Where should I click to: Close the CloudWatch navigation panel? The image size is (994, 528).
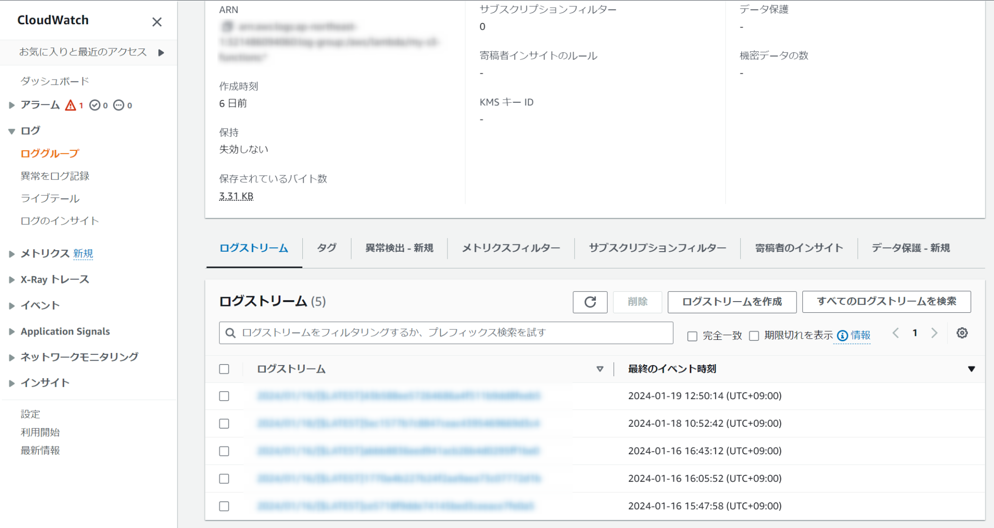coord(156,21)
